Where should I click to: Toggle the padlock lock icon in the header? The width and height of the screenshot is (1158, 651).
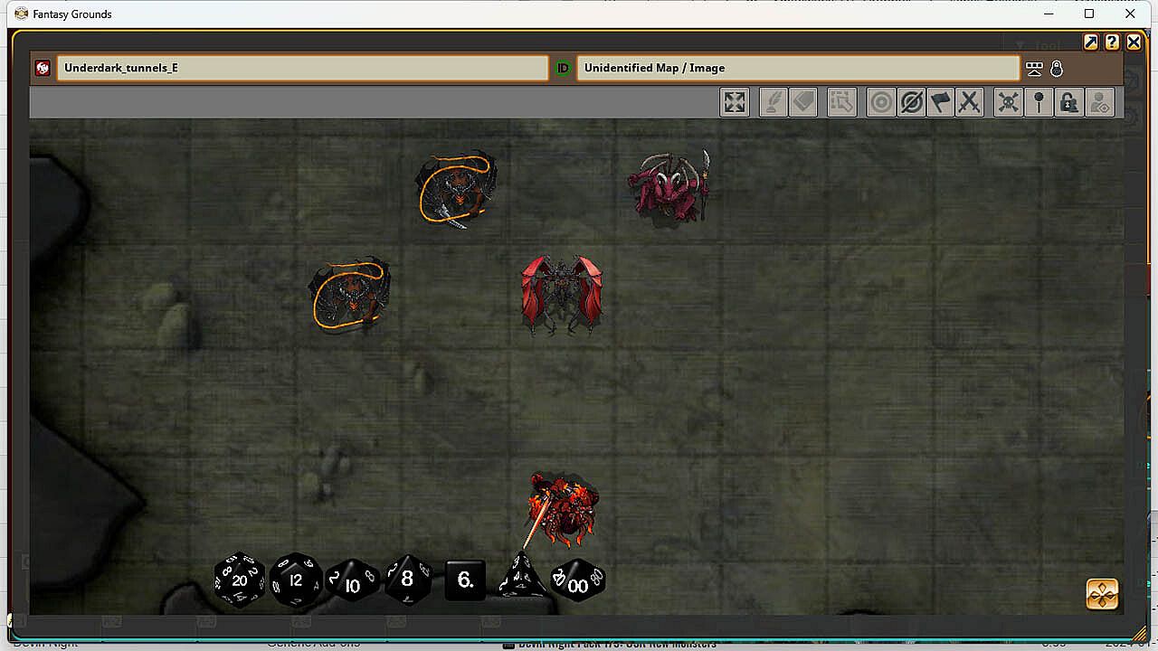point(1057,69)
